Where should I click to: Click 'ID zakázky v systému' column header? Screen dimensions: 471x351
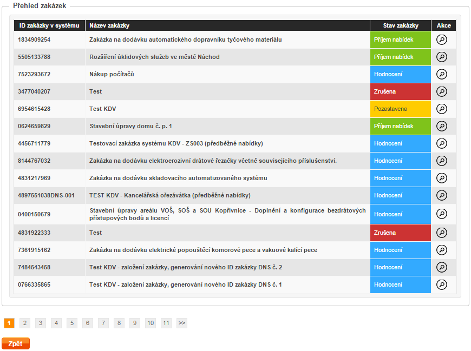49,25
